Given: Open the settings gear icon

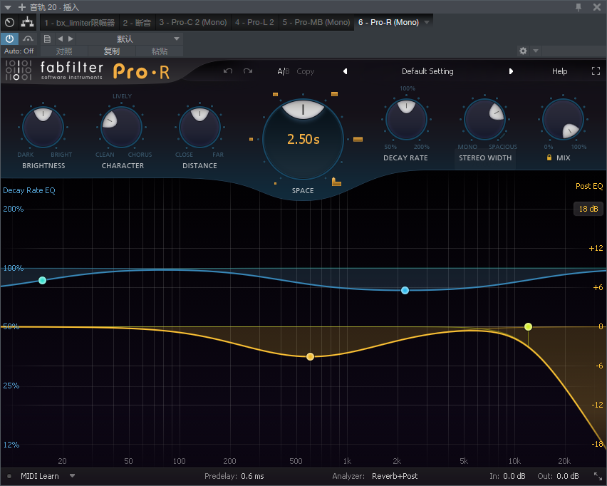Looking at the screenshot, I should coord(523,51).
